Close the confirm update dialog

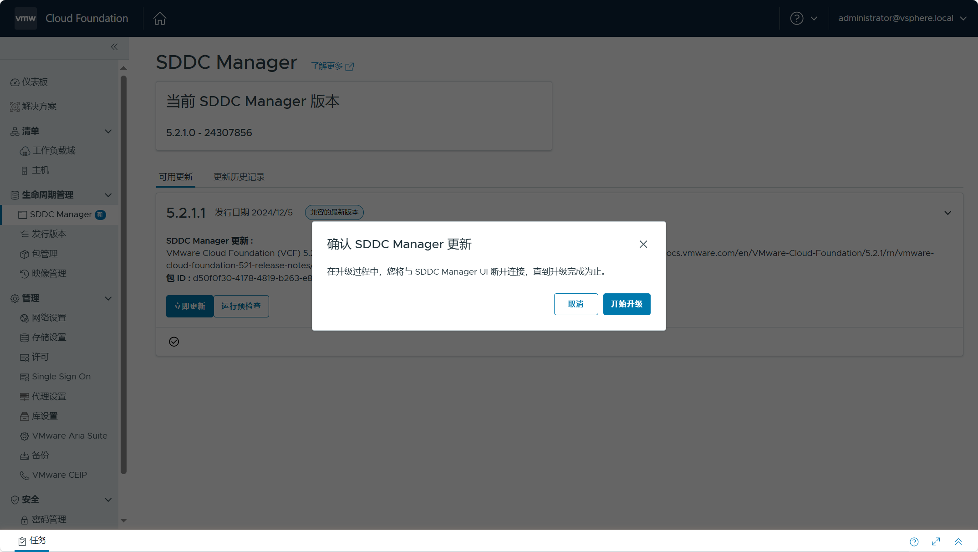coord(643,244)
